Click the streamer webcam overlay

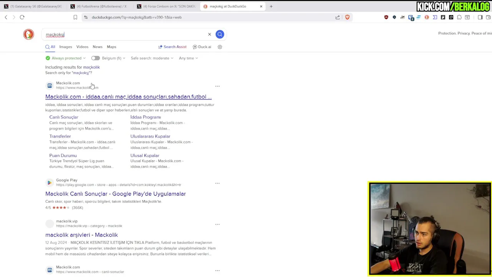tap(430, 229)
